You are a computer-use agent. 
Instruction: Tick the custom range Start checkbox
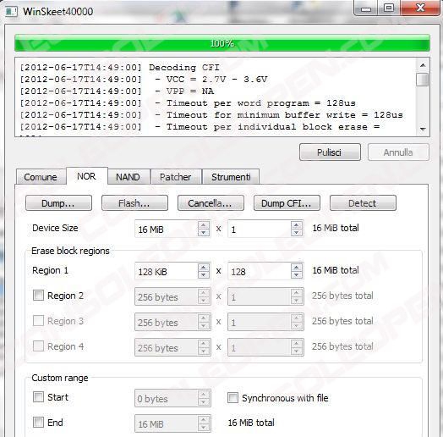(x=38, y=397)
